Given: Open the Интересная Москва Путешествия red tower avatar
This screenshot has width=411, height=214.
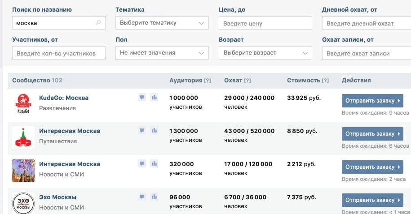Looking at the screenshot, I should 23,137.
